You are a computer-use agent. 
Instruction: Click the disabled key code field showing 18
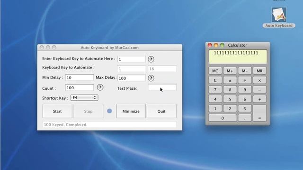click(x=162, y=69)
